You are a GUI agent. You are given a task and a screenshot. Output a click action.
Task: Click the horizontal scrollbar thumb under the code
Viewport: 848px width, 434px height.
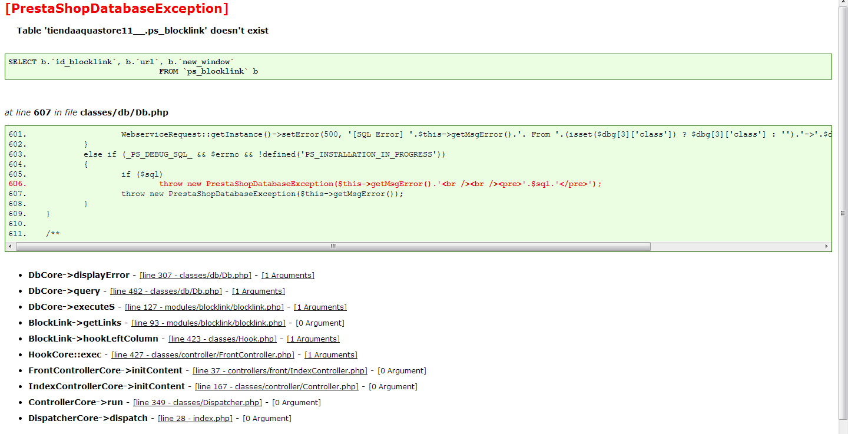click(333, 246)
